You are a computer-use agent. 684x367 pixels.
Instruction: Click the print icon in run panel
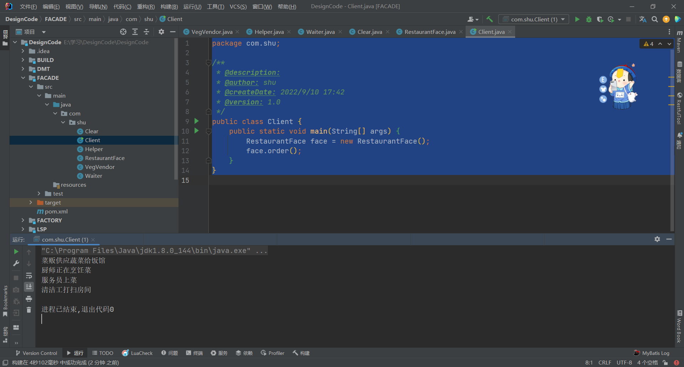tap(29, 299)
